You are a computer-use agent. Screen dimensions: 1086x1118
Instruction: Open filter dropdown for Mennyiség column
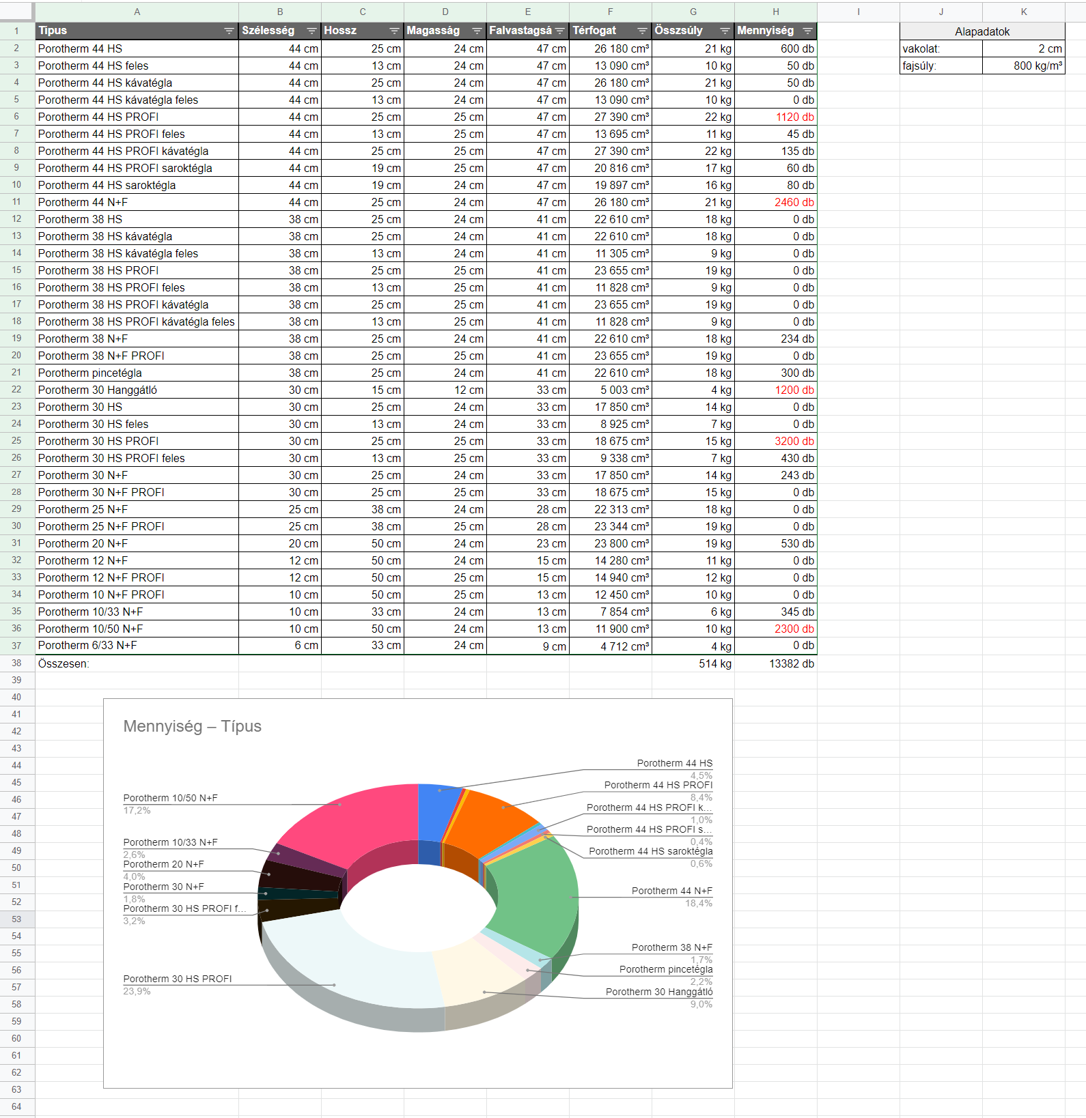coord(807,31)
